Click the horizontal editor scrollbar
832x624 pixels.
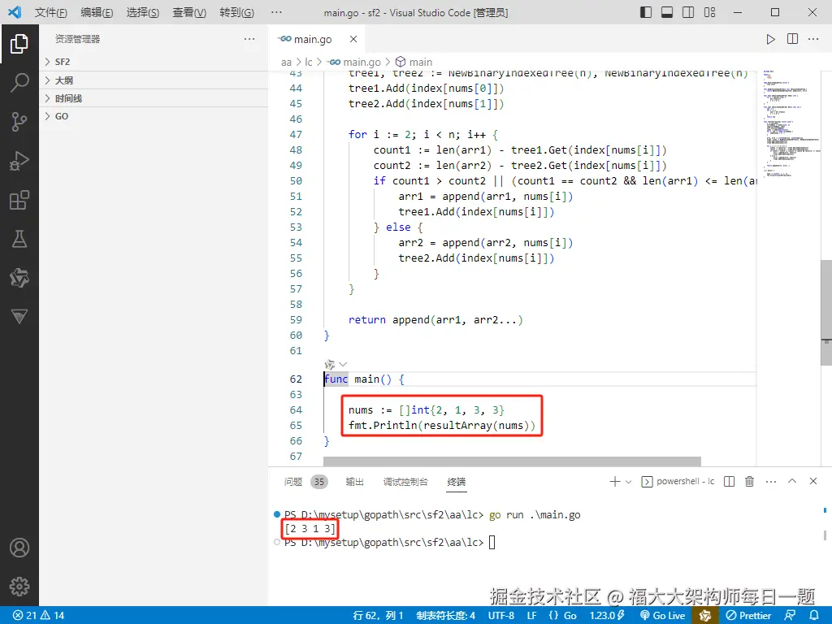coord(512,461)
